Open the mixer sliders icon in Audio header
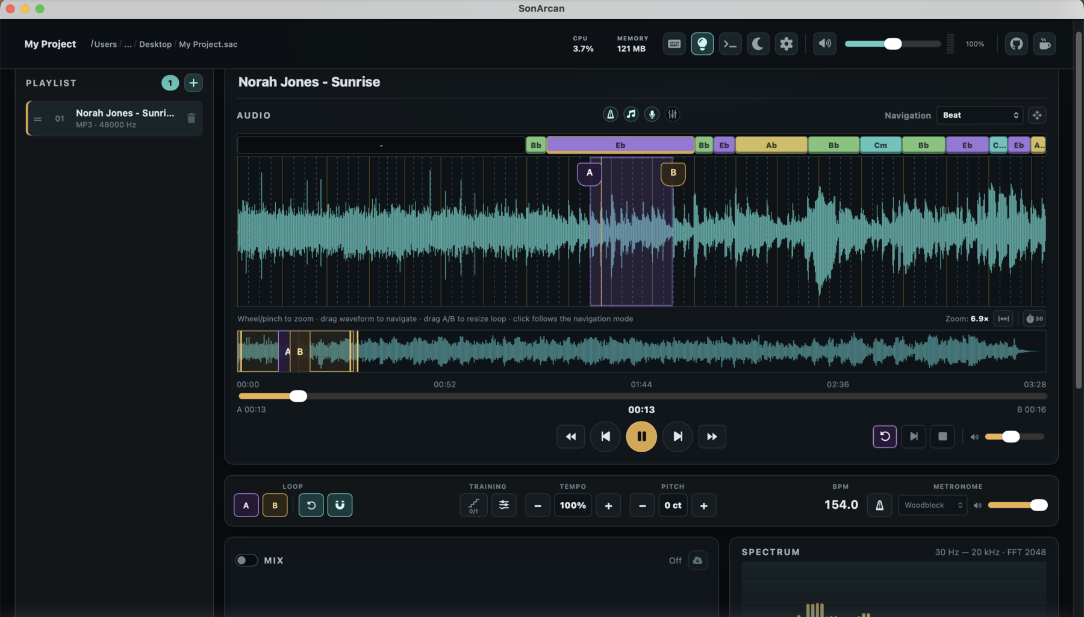This screenshot has width=1084, height=617. pyautogui.click(x=673, y=114)
